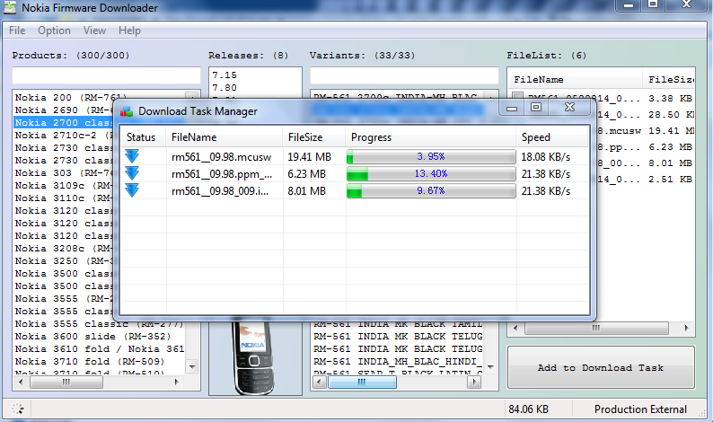713x422 pixels.
Task: Select Nokia 3109c product entry
Action: (64, 186)
